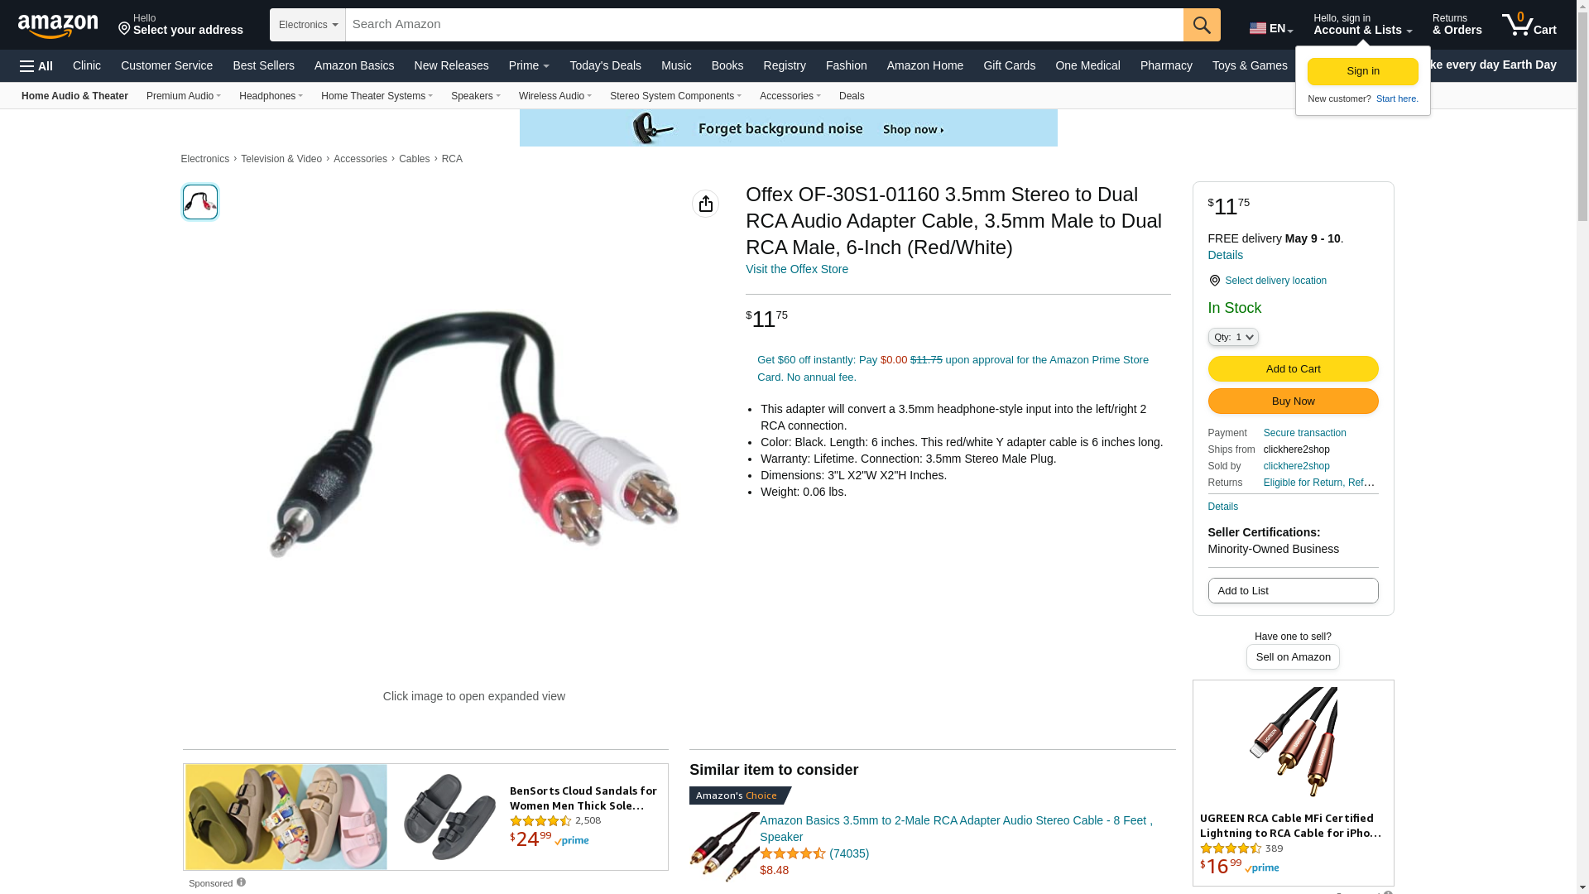This screenshot has width=1589, height=894.
Task: Go to Best Sellers
Action: 263,65
